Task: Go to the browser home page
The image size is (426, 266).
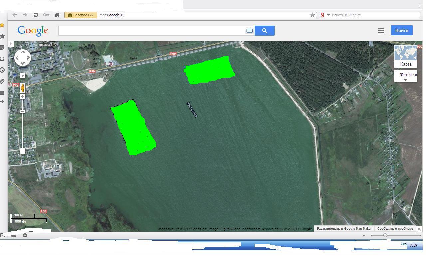Action: pyautogui.click(x=57, y=15)
